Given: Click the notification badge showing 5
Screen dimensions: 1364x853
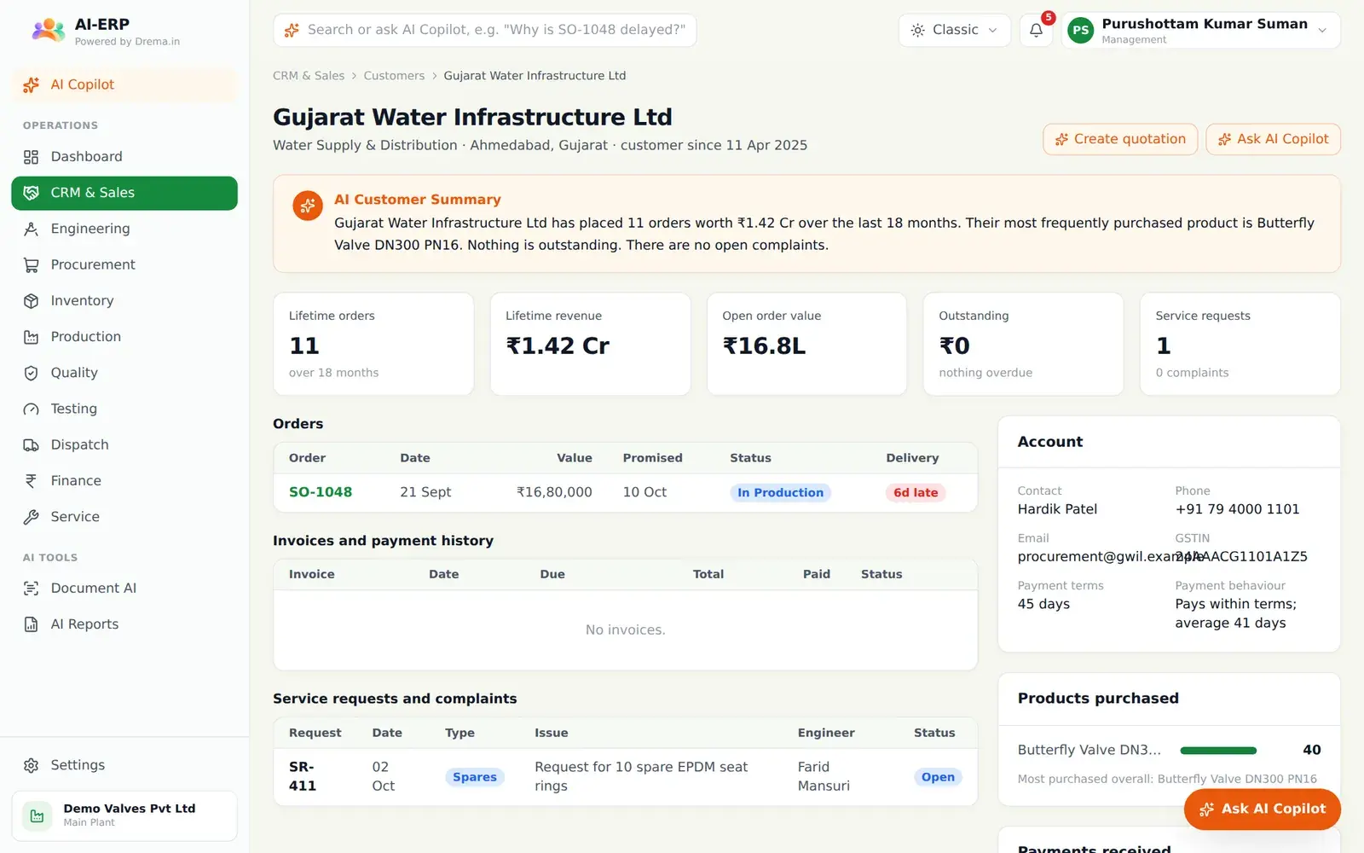Looking at the screenshot, I should [x=1049, y=18].
